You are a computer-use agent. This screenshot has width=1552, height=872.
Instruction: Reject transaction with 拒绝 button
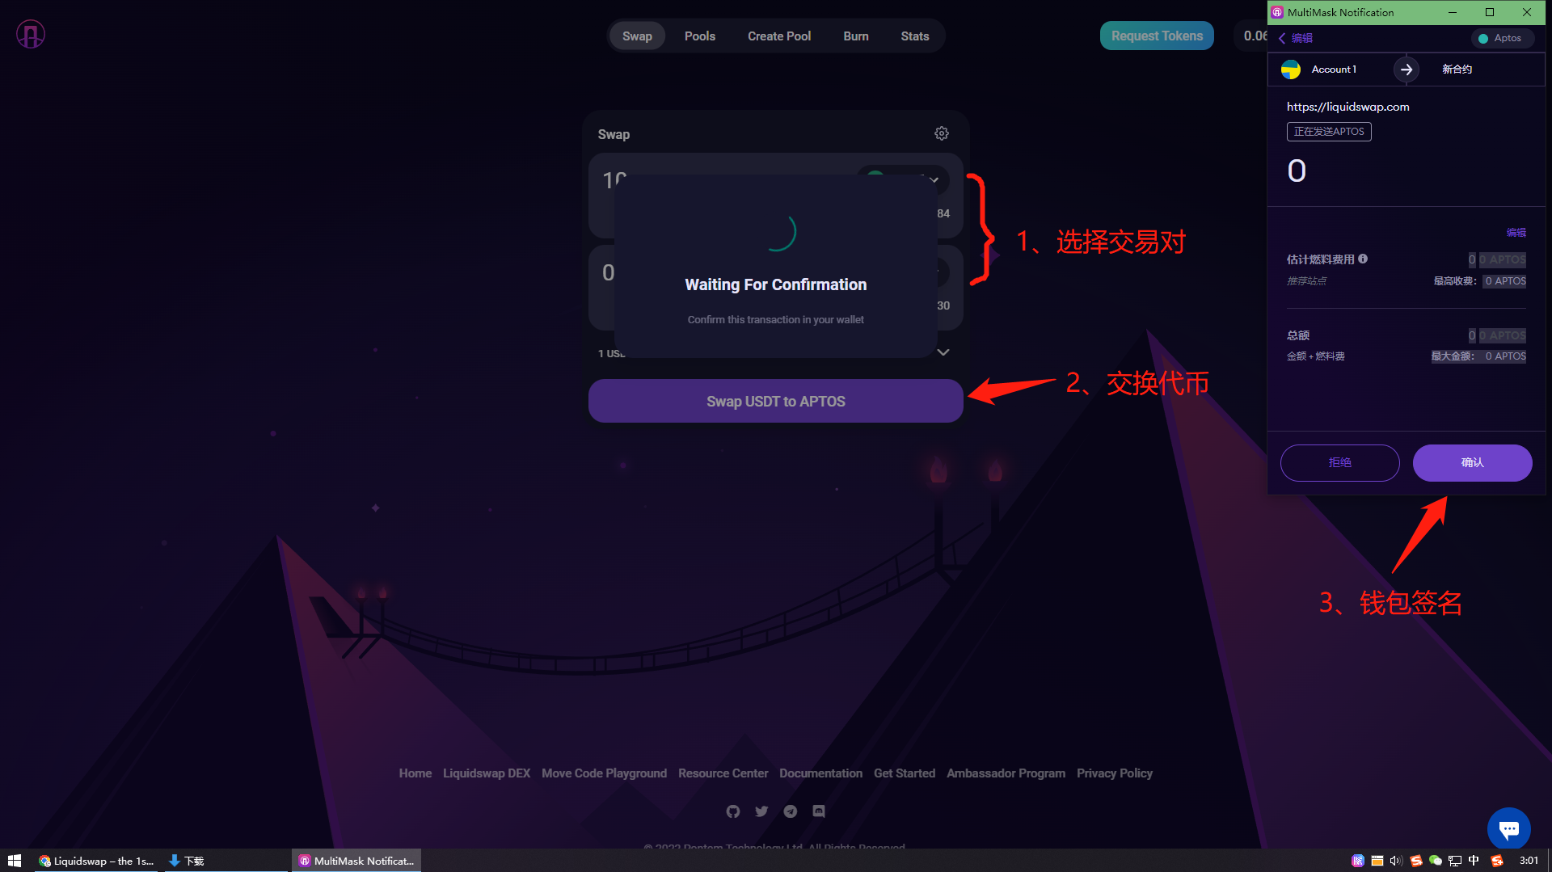coord(1340,463)
